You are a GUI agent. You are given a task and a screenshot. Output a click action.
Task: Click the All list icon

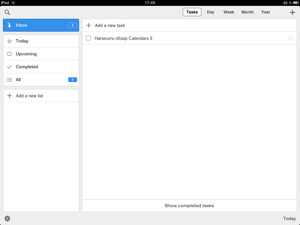9,80
